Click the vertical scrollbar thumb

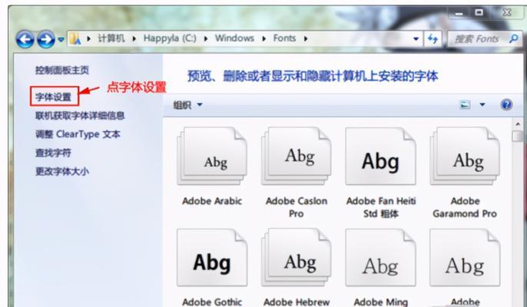(x=518, y=137)
